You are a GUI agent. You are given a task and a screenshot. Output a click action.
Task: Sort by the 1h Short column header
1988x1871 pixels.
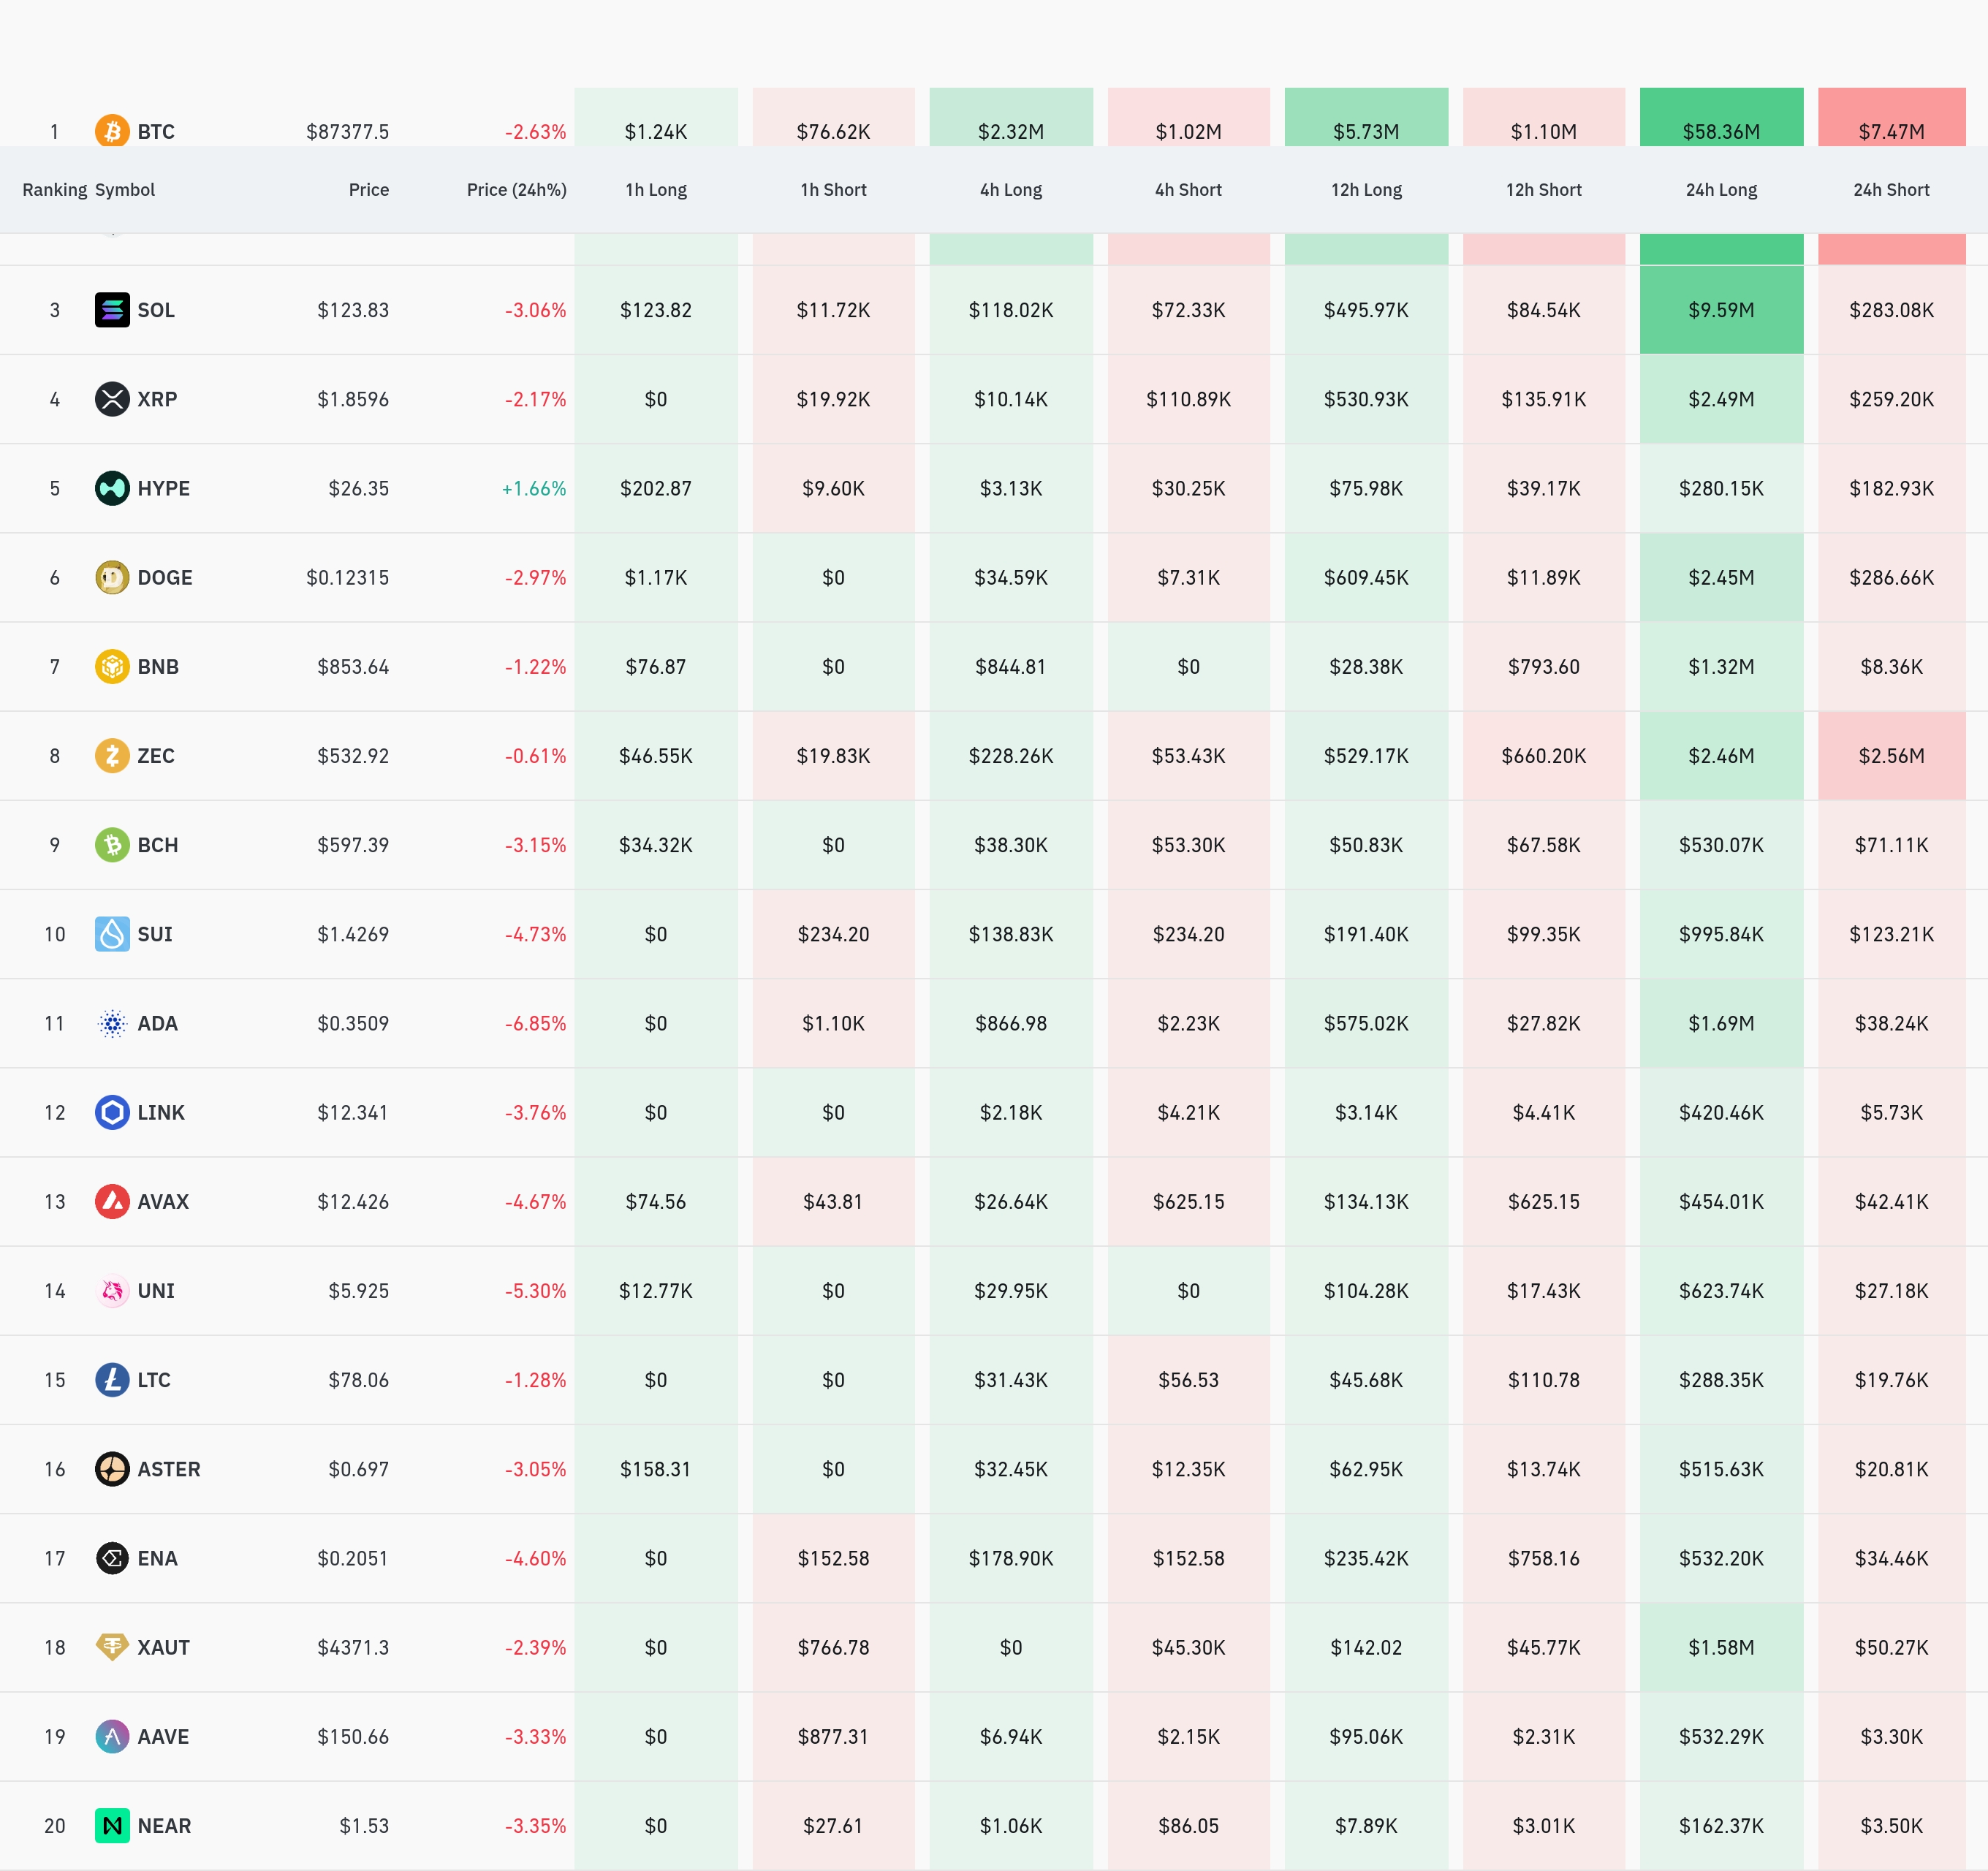pyautogui.click(x=833, y=190)
